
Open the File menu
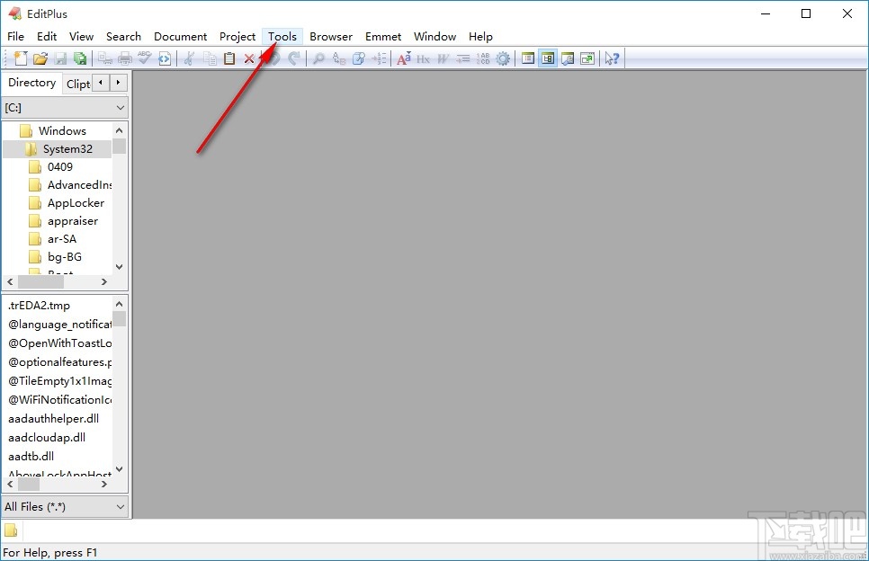pyautogui.click(x=15, y=37)
